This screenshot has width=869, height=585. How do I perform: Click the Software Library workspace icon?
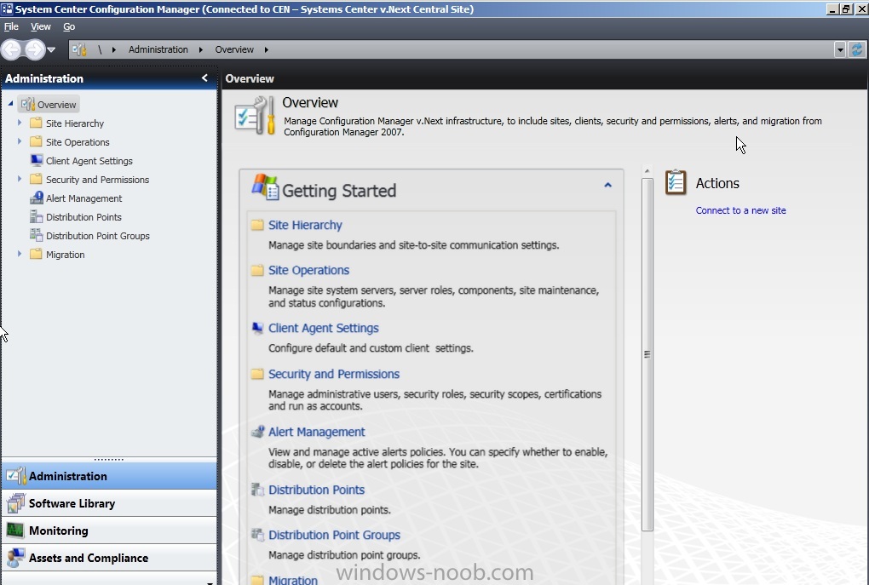pyautogui.click(x=16, y=503)
